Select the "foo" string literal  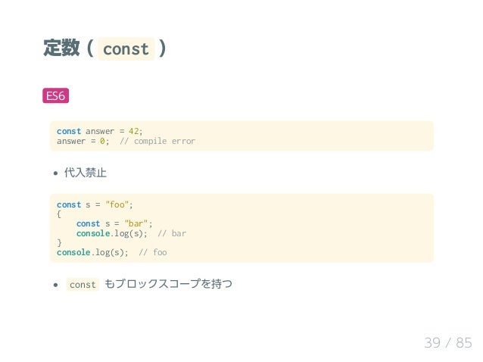point(117,204)
